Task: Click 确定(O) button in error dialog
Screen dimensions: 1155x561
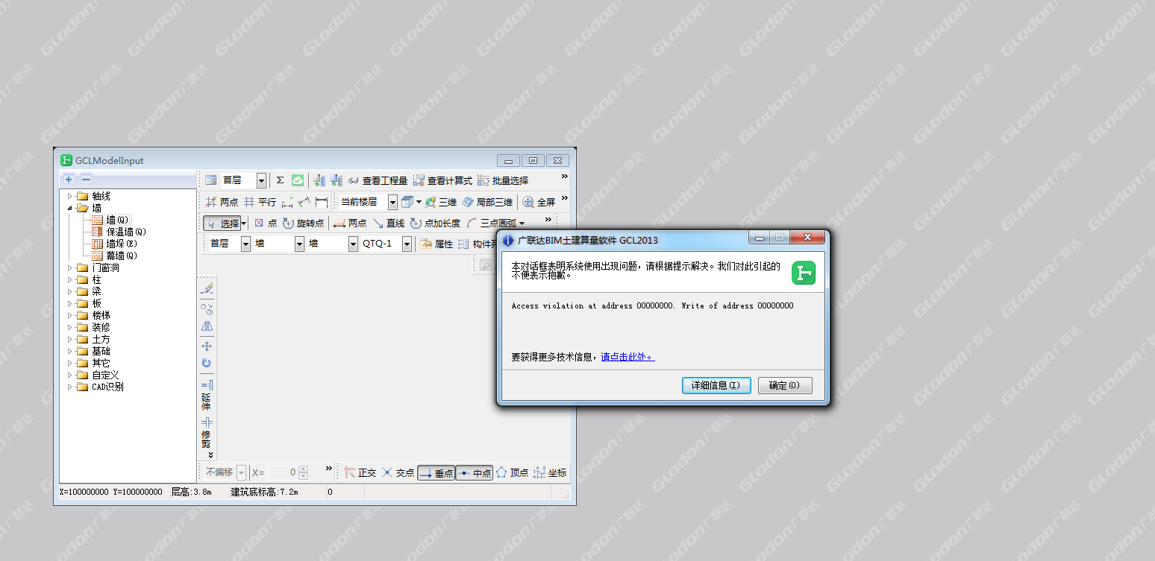Action: [x=785, y=385]
